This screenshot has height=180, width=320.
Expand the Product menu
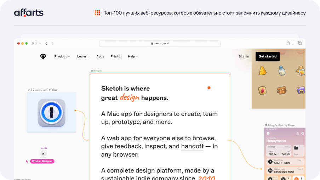click(x=62, y=56)
